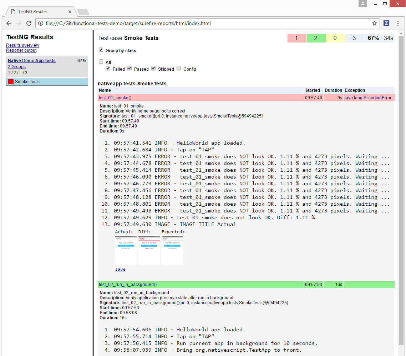
Task: Uncheck the Skipped filter checkbox
Action: pyautogui.click(x=153, y=69)
